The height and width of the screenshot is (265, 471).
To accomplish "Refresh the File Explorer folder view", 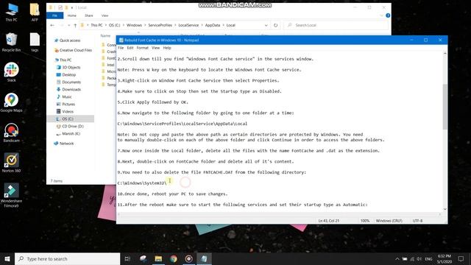I will point(275,25).
